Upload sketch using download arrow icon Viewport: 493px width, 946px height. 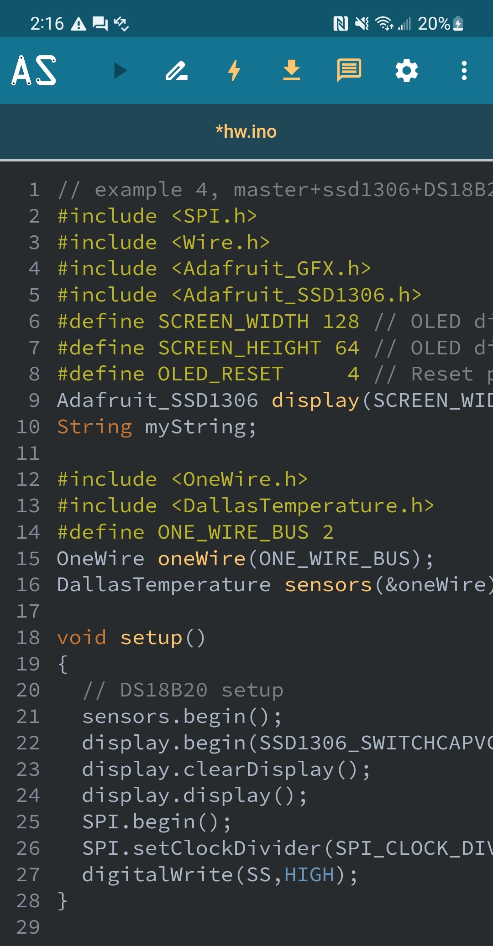291,71
